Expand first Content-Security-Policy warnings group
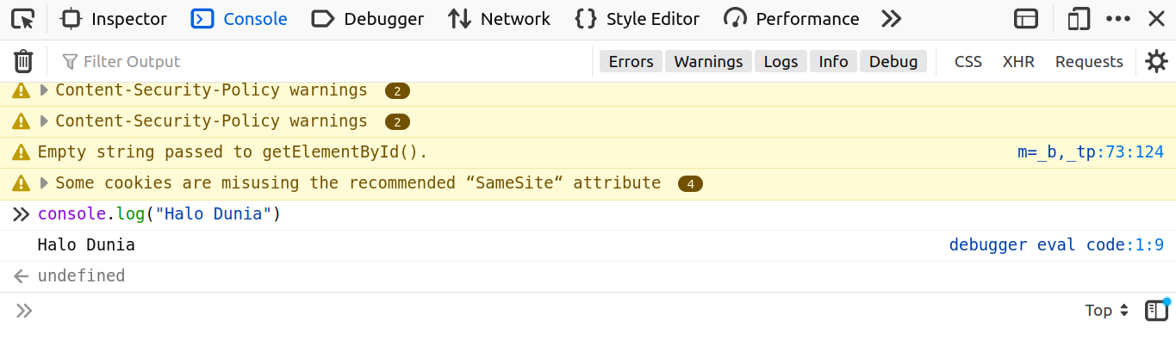Screen dimensions: 1176x358 point(45,90)
